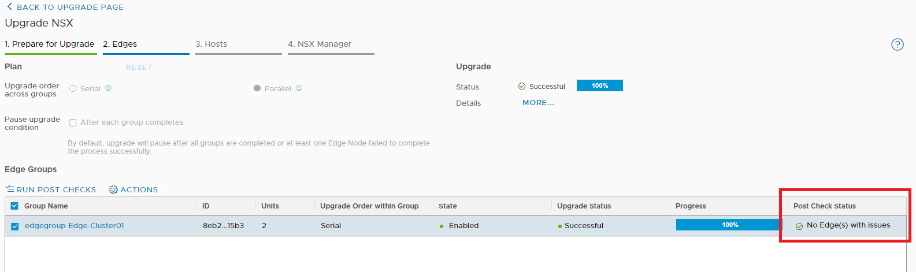Viewport: 916px width, 272px height.
Task: Uncheck the edgegroup-Edge-Cluster01 row checkbox
Action: pyautogui.click(x=15, y=226)
